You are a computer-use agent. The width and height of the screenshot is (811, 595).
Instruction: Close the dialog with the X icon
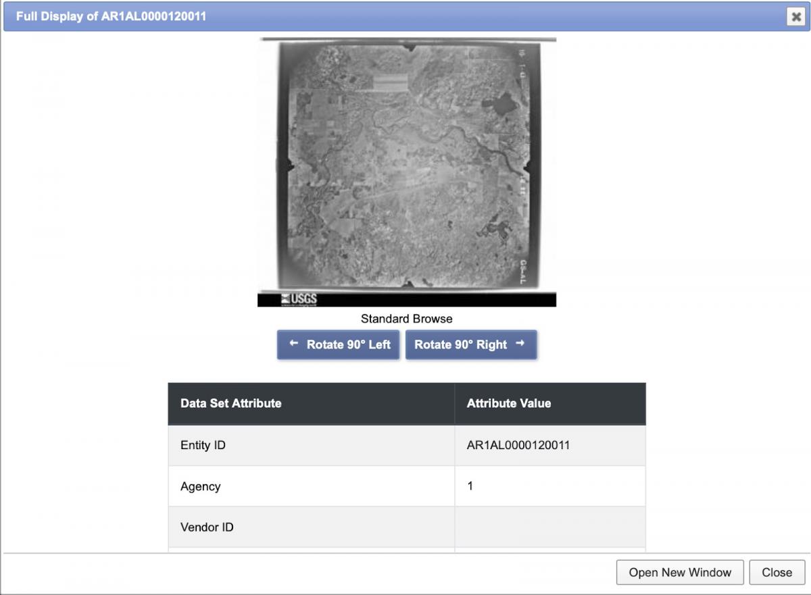click(x=795, y=17)
